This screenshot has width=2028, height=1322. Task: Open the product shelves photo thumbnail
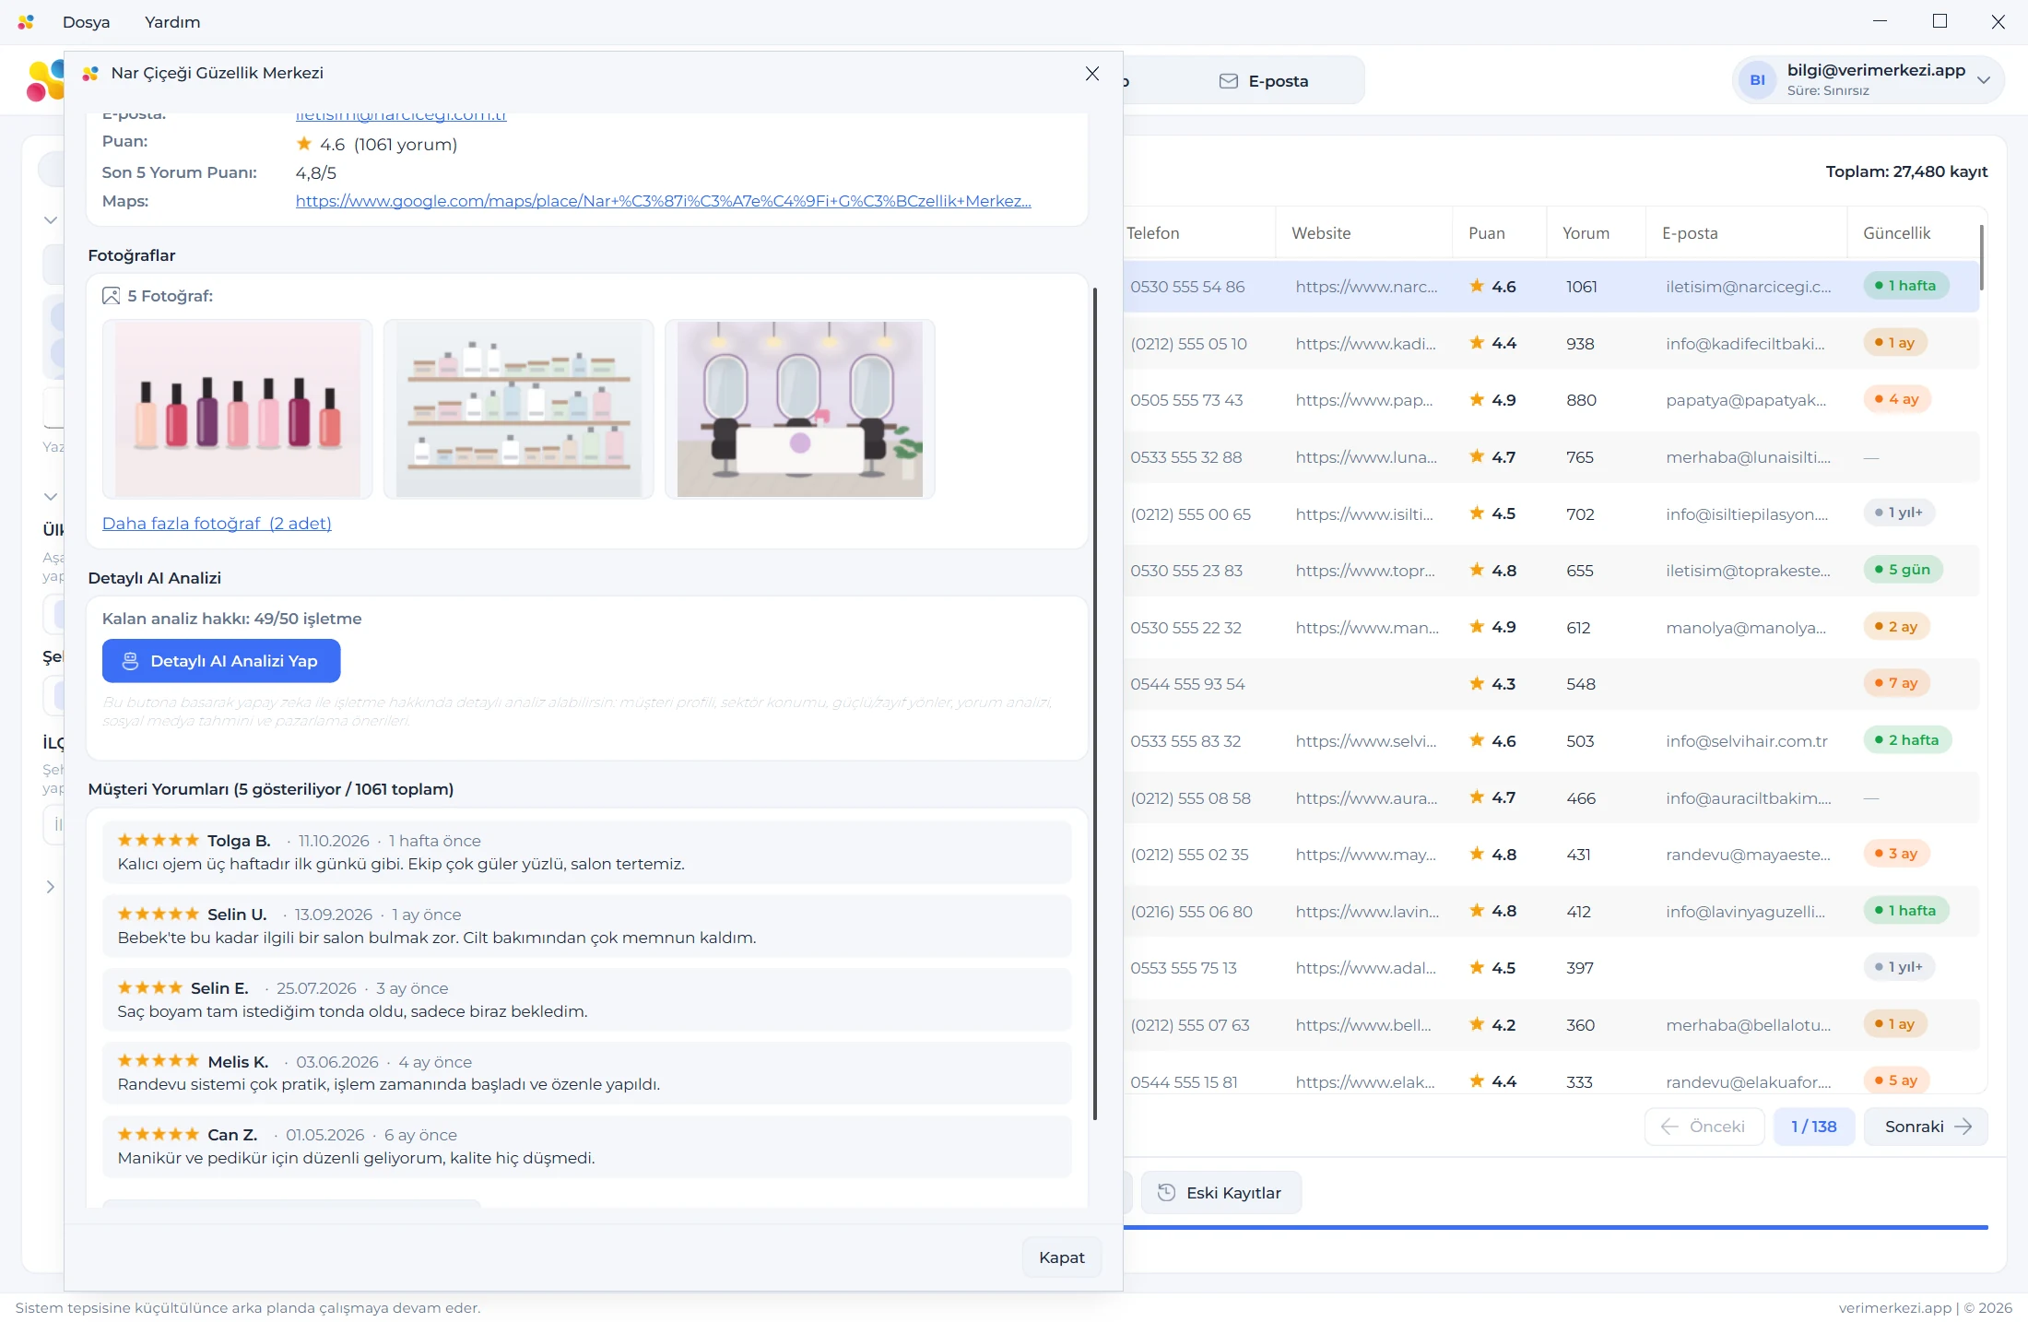[x=519, y=409]
